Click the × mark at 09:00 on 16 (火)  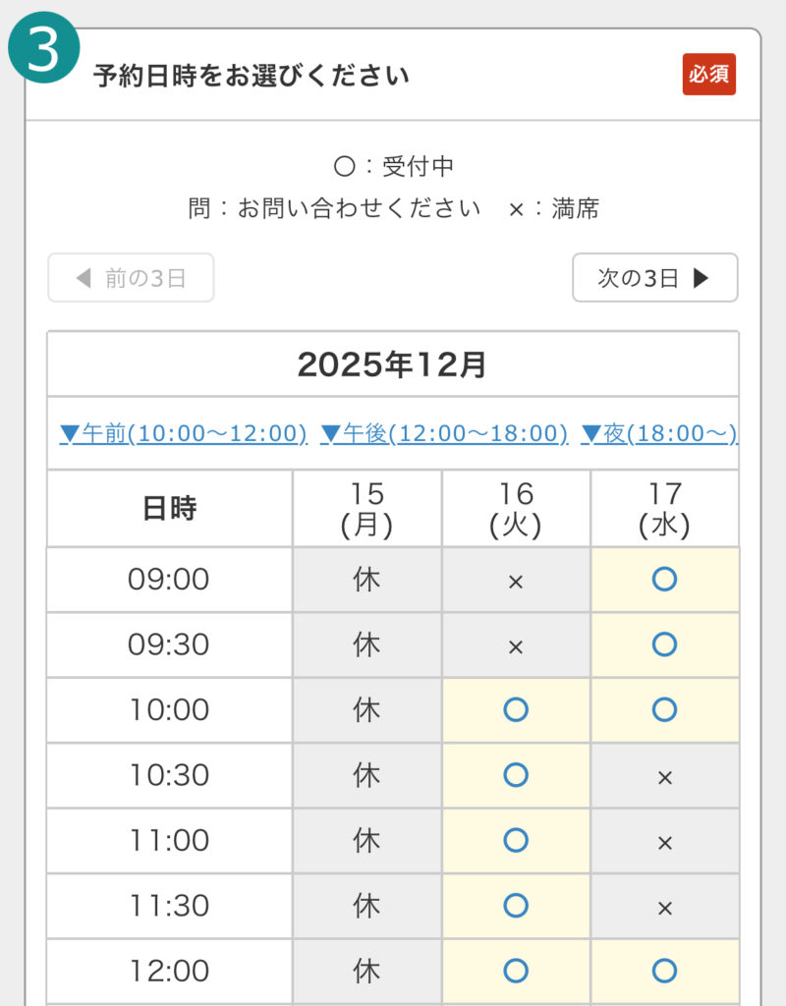pyautogui.click(x=516, y=581)
